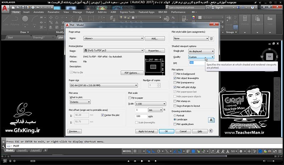The height and width of the screenshot is (165, 284).
Task: Open customization menu in status bar
Action: point(280,151)
